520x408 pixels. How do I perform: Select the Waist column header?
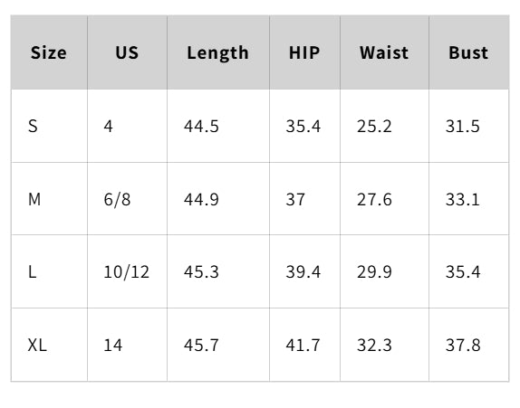click(x=384, y=52)
